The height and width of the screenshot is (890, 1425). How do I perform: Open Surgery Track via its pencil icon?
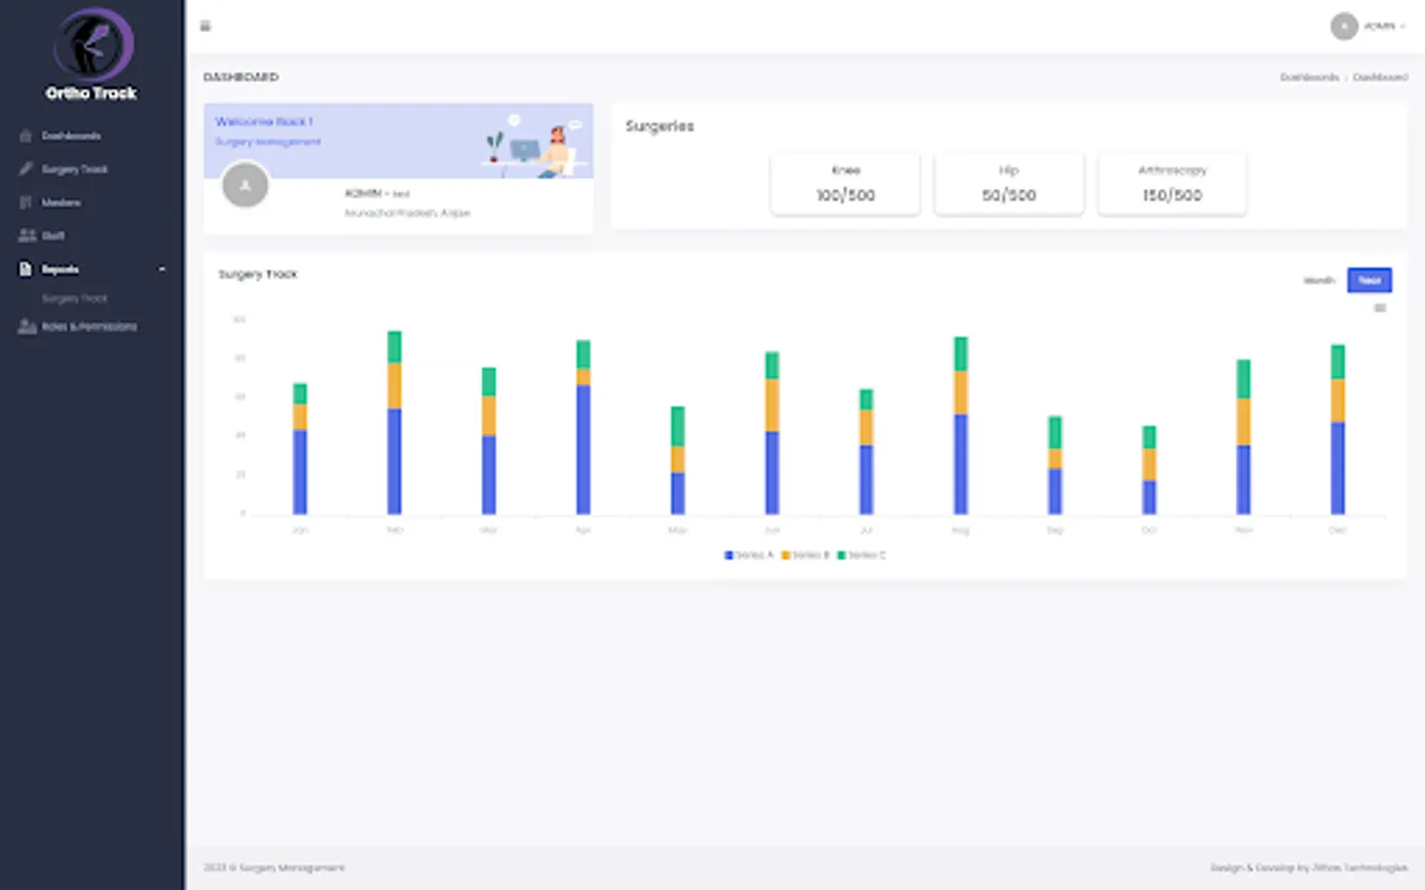click(x=26, y=169)
